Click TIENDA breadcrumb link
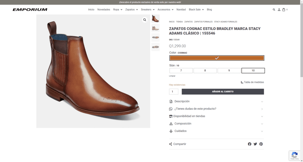Image resolution: width=303 pixels, height=162 pixels. pyautogui.click(x=179, y=22)
